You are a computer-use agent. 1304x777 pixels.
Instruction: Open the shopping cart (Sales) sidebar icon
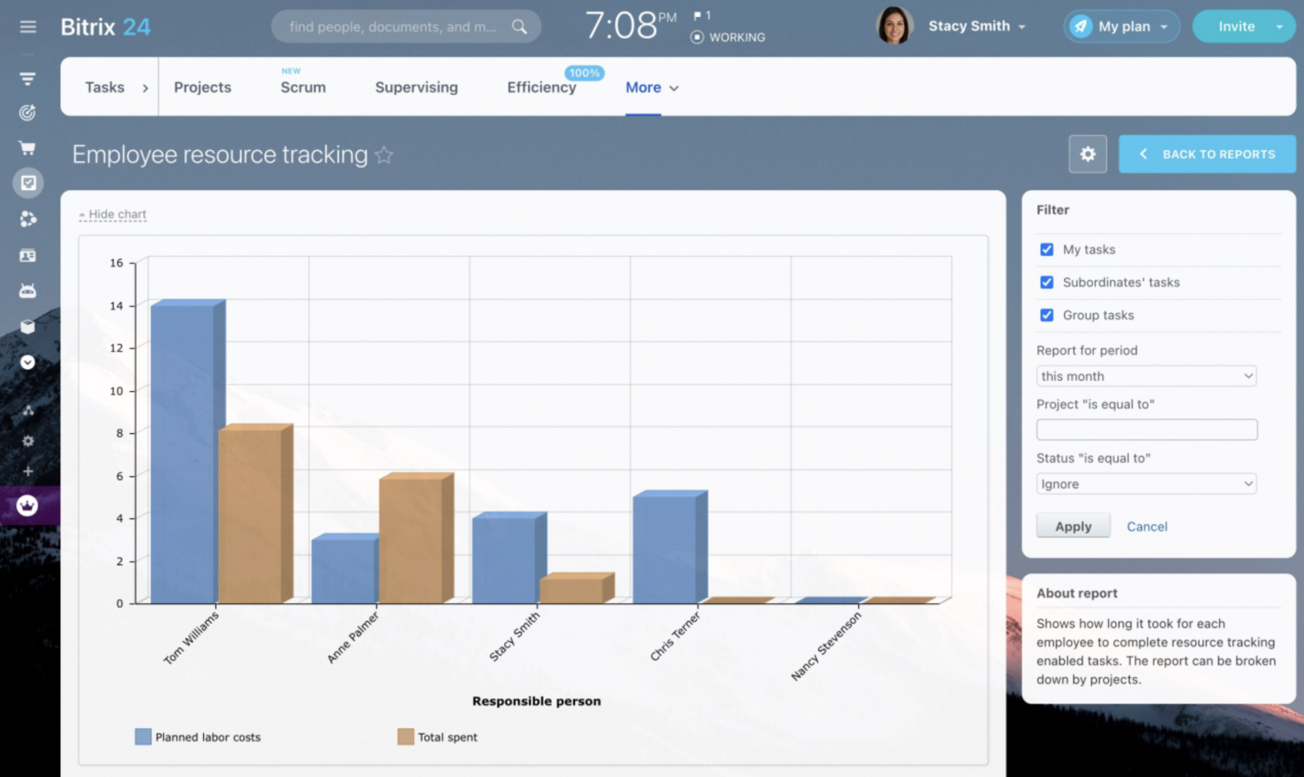pyautogui.click(x=28, y=148)
